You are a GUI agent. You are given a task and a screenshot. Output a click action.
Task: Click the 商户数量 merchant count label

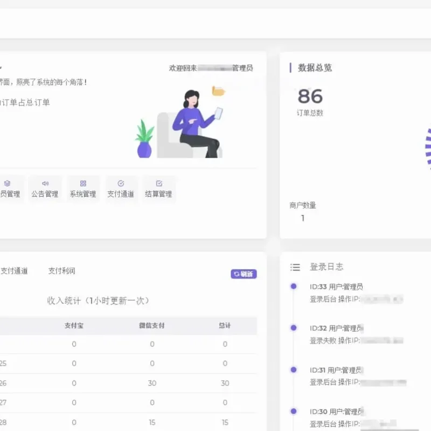point(303,205)
